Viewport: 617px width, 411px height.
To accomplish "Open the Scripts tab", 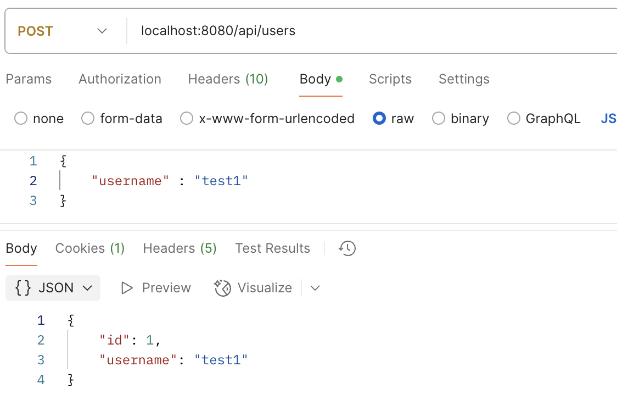I will 390,79.
